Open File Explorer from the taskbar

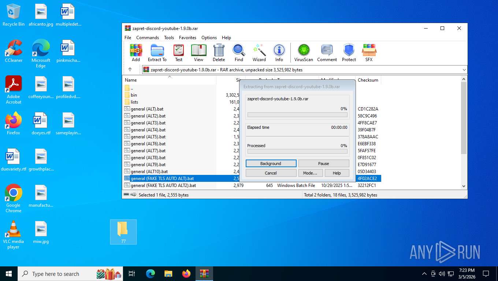point(168,274)
